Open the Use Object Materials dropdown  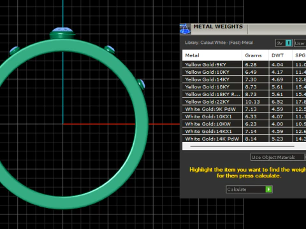click(x=278, y=157)
